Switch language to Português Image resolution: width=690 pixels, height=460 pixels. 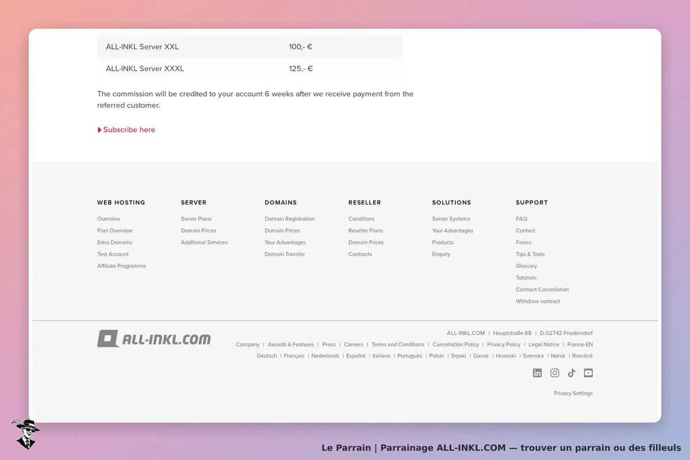pos(409,356)
